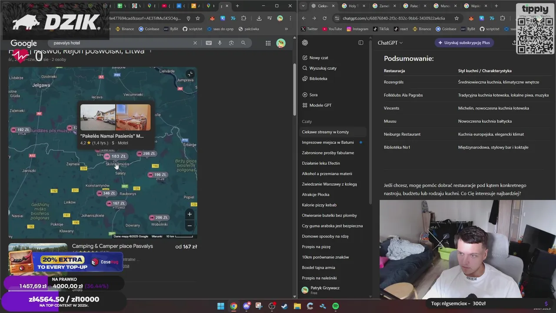Switch to the Wąsko tab in right Chrome
The width and height of the screenshot is (556, 313).
[x=475, y=6]
